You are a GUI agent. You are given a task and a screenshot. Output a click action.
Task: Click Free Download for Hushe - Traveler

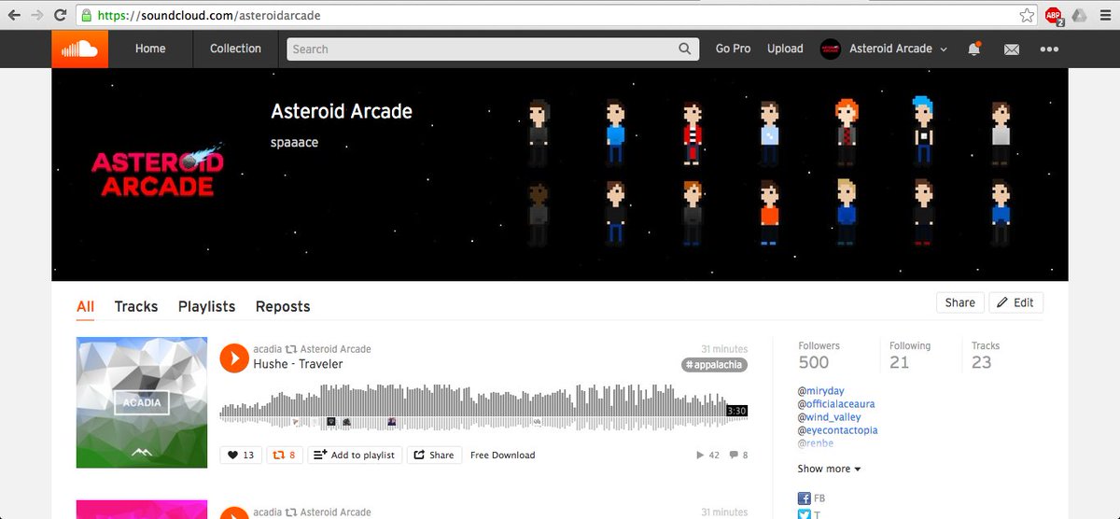(x=502, y=455)
